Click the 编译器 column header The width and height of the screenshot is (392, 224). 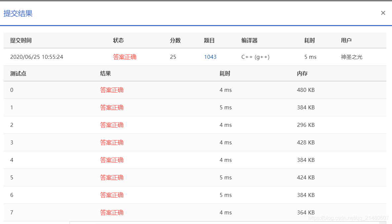click(x=249, y=40)
